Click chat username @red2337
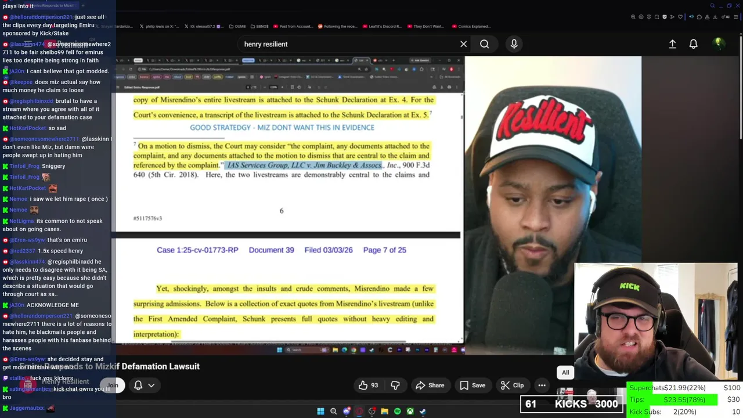Screen dimensions: 743x418 (22, 251)
